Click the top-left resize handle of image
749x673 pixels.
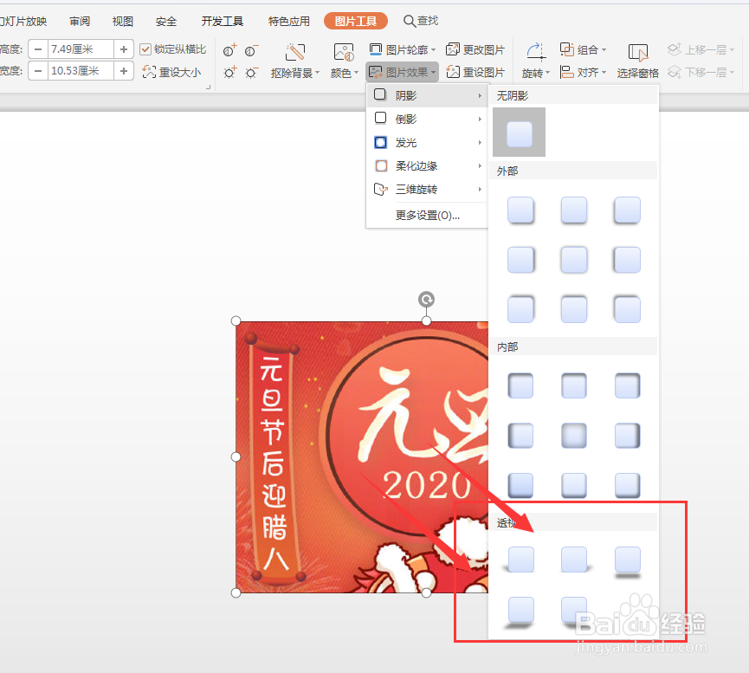pyautogui.click(x=236, y=320)
